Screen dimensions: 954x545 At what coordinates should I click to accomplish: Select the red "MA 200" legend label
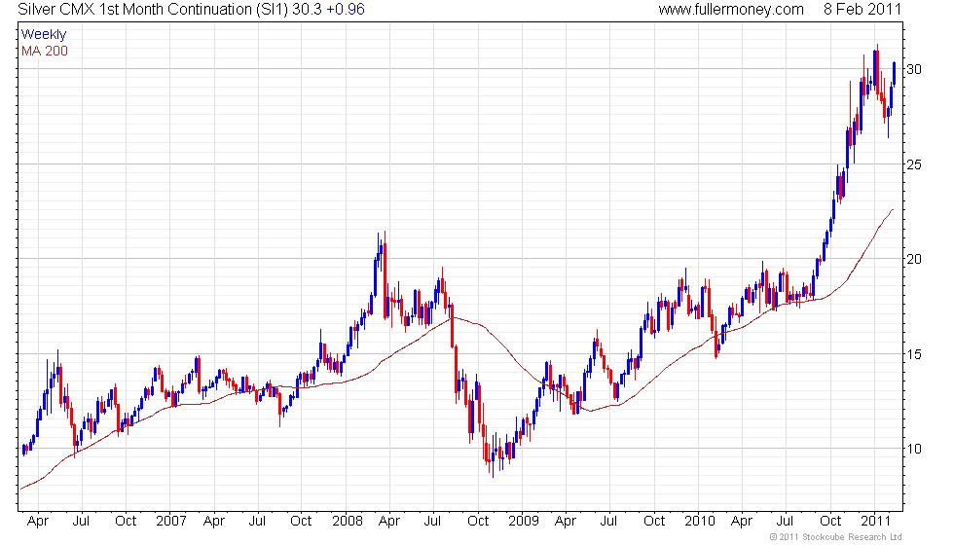click(x=45, y=51)
